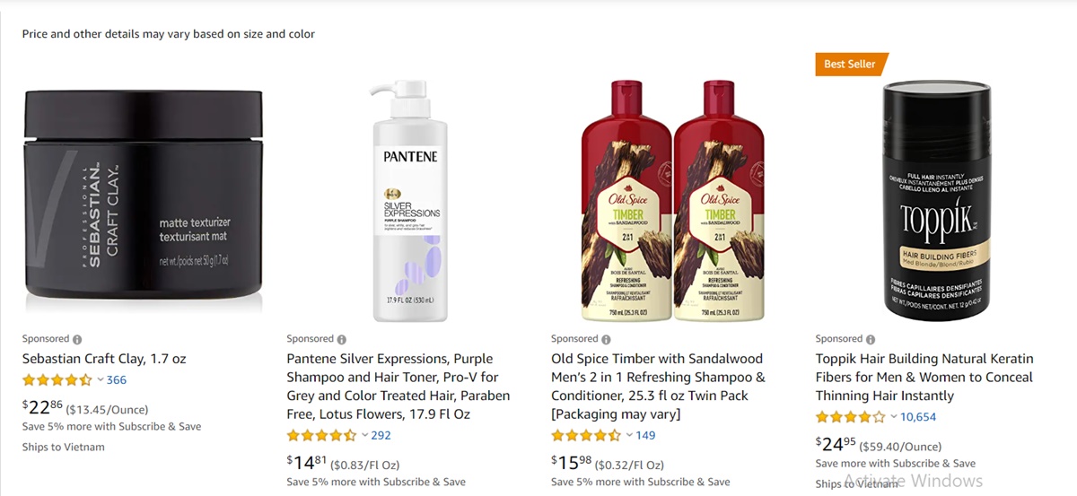Click the Sponsored info icon under Old Spice Timber
This screenshot has height=496, width=1077.
[606, 340]
